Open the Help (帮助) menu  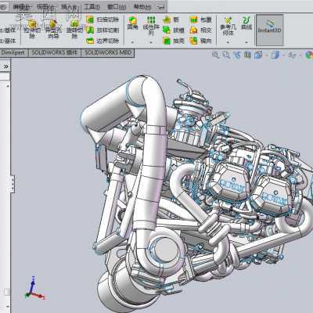click(x=142, y=7)
